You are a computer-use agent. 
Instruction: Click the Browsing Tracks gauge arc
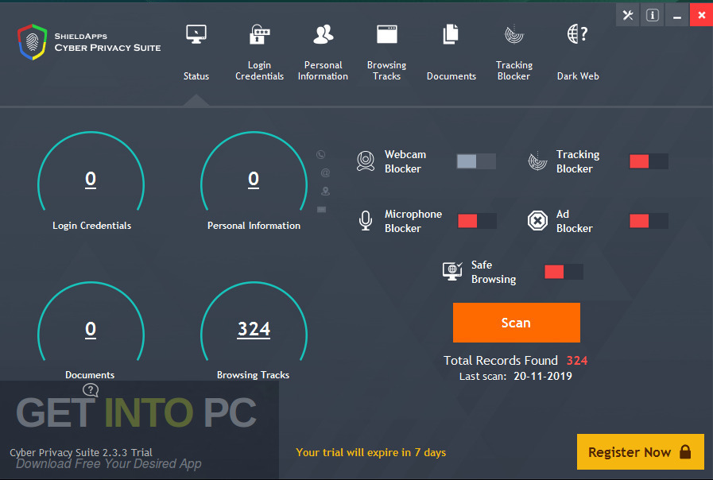click(x=254, y=321)
